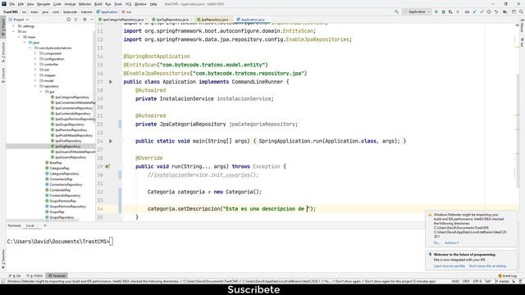Click "Don't show this at startup" link
The height and width of the screenshot is (295, 525).
[x=487, y=265]
